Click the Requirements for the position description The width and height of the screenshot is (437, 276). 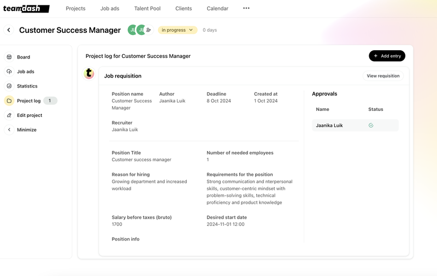pos(250,192)
